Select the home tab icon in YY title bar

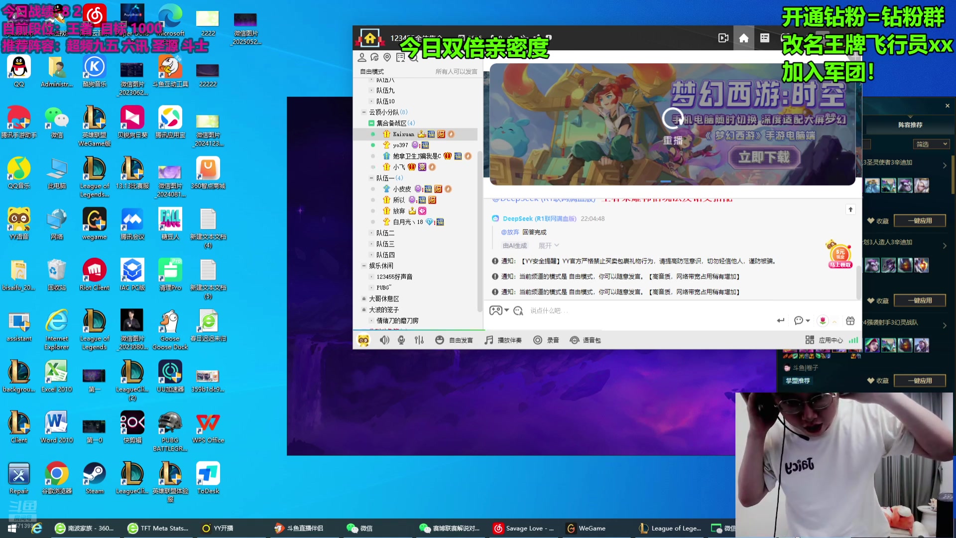tap(744, 38)
